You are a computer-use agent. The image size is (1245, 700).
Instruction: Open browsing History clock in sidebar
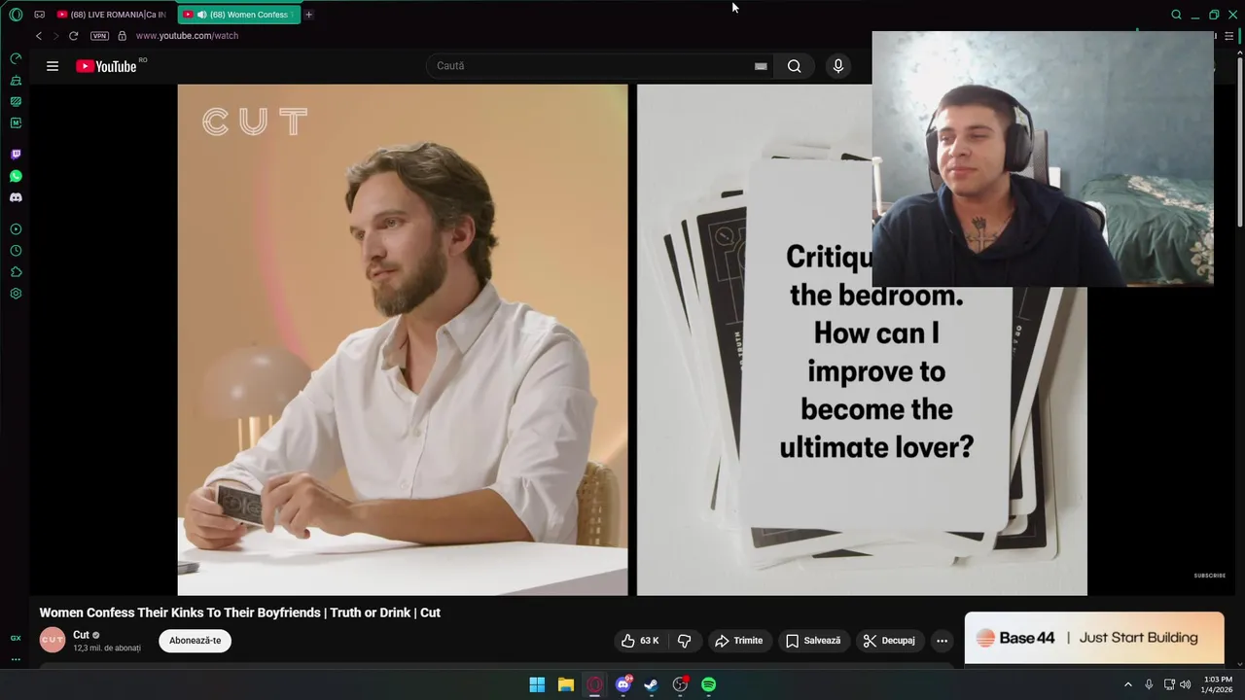coord(16,251)
